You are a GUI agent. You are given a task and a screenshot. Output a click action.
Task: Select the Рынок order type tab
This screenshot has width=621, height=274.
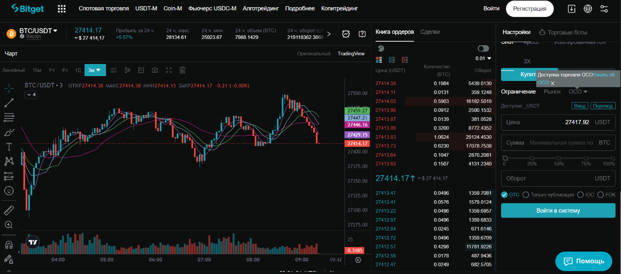(552, 91)
